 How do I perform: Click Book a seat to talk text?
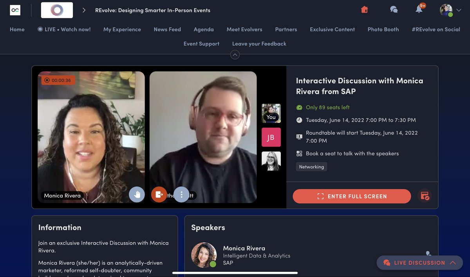(352, 154)
